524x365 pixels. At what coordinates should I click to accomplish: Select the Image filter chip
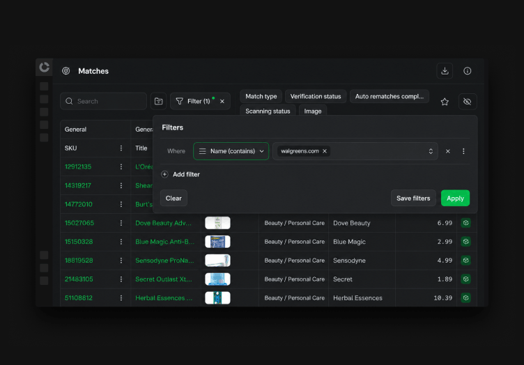pyautogui.click(x=313, y=111)
